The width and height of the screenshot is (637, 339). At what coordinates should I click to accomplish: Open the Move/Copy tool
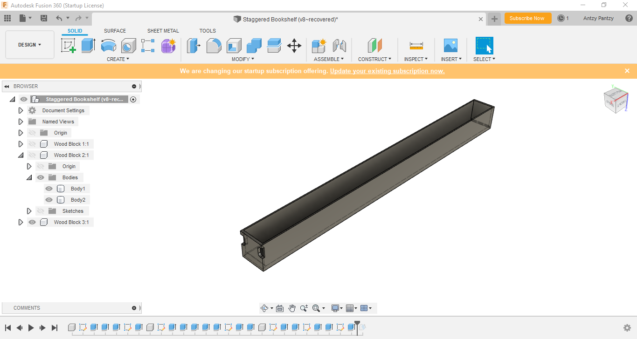tap(294, 46)
